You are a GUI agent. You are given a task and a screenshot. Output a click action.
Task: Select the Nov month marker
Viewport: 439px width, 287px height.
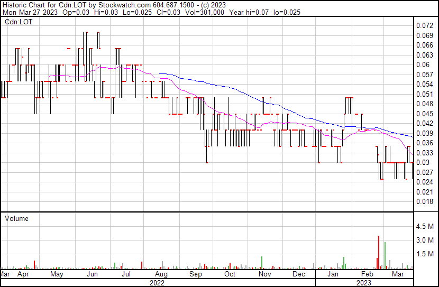[264, 275]
